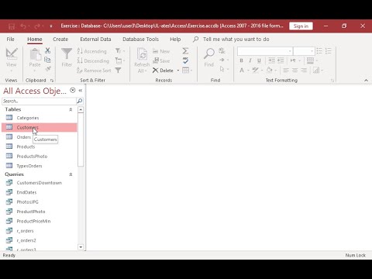372x279 pixels.
Task: Click the Paste clipboard icon
Action: click(x=36, y=54)
